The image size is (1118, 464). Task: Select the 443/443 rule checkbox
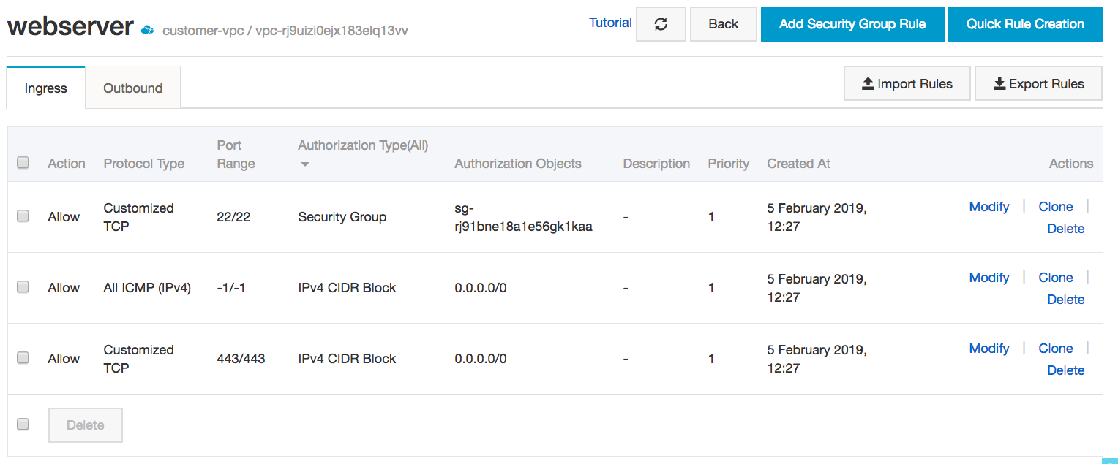(x=23, y=358)
